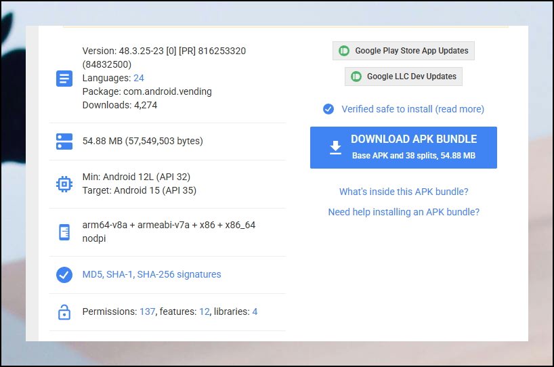Open What's inside this APK bundle link

point(404,192)
